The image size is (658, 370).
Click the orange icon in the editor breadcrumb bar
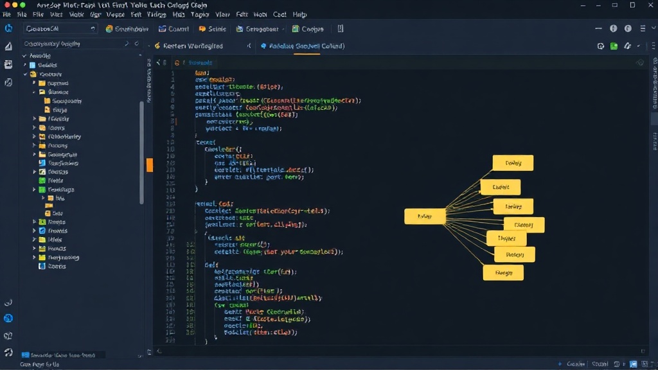pyautogui.click(x=177, y=62)
